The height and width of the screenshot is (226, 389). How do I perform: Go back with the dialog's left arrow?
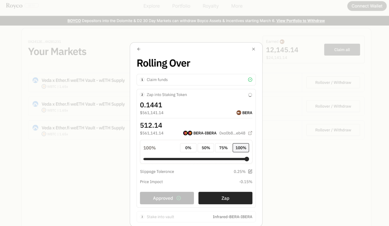pyautogui.click(x=139, y=49)
